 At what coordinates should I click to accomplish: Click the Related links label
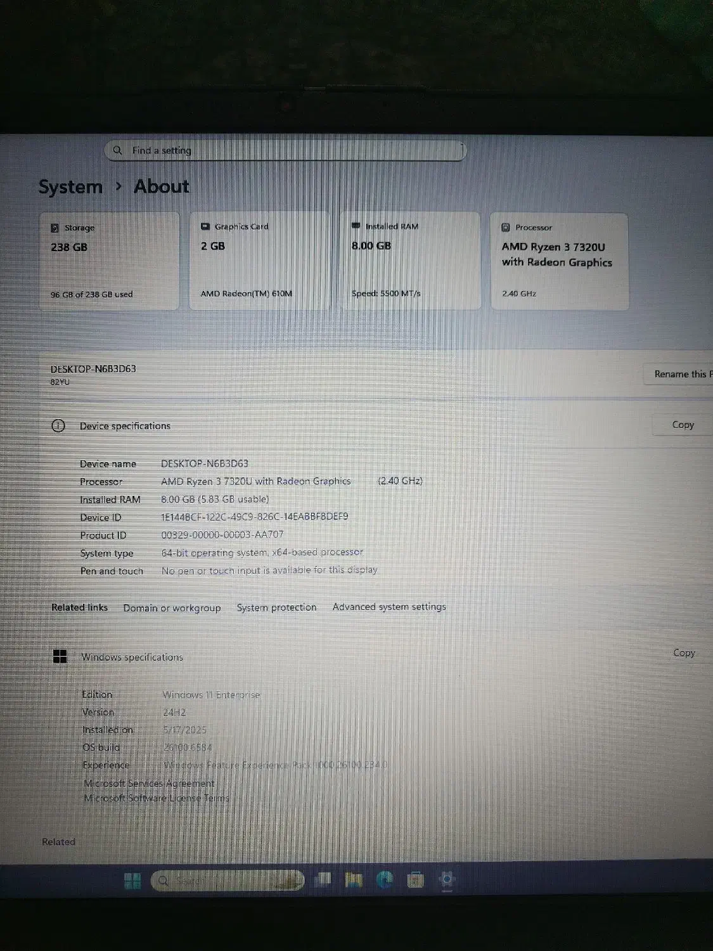click(79, 607)
